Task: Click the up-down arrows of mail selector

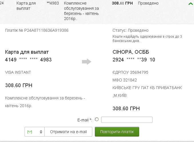Action: (41, 132)
